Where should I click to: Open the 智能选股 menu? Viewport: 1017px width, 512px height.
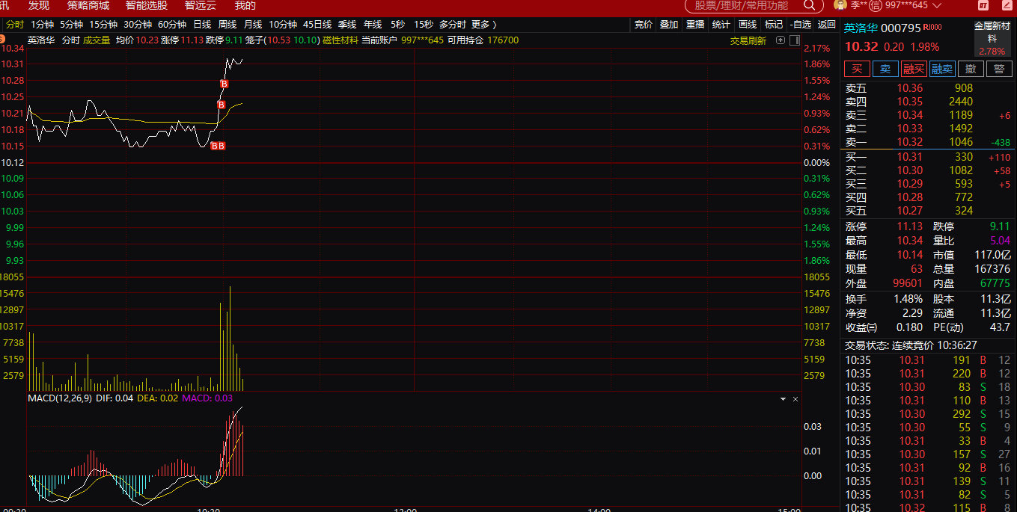pos(147,5)
